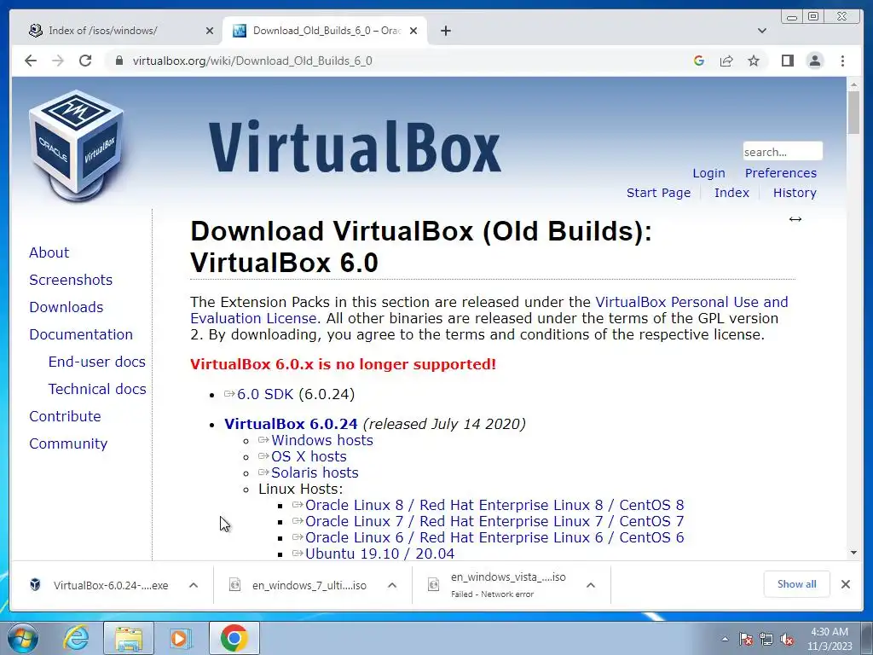Click the page scrollbar down arrow

tap(854, 553)
